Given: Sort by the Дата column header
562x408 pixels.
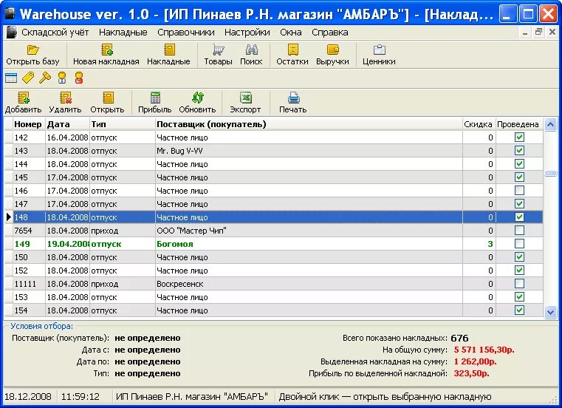Looking at the screenshot, I should click(x=67, y=124).
